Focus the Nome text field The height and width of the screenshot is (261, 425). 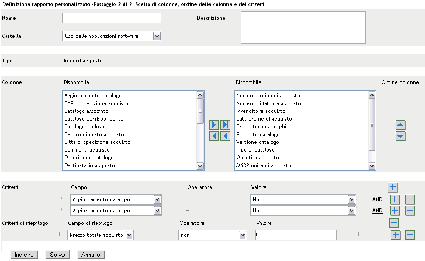click(x=112, y=18)
